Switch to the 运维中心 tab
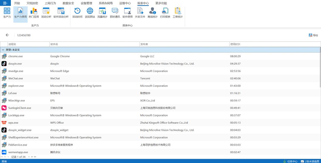The width and height of the screenshot is (321, 163). point(125,3)
